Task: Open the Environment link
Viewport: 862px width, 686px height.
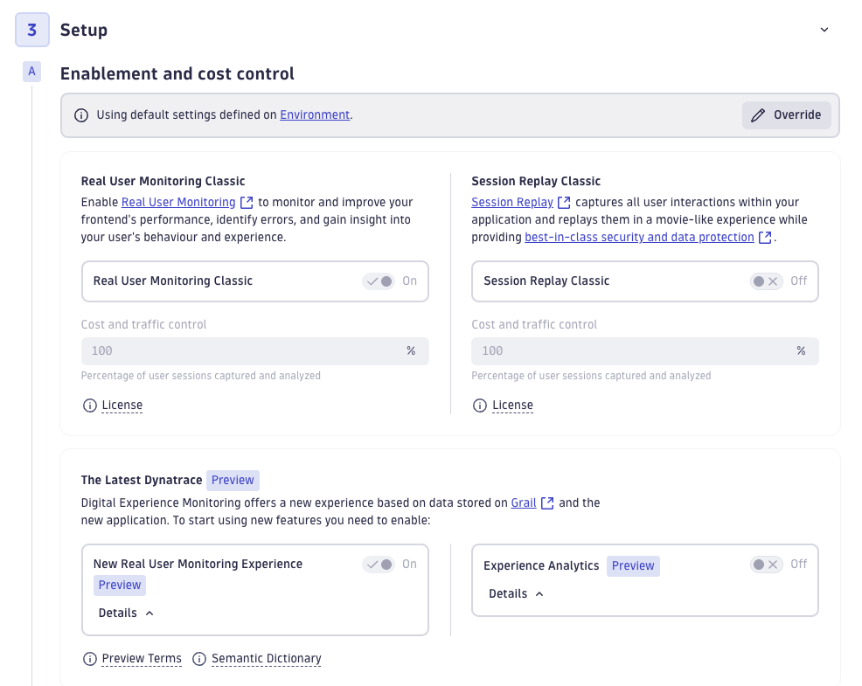Action: tap(315, 114)
